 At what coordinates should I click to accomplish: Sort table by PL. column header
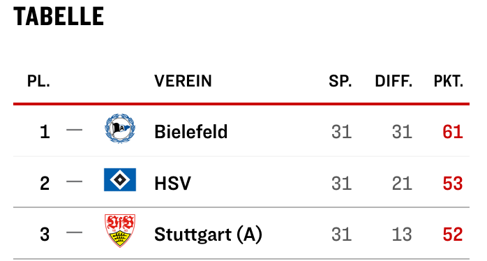(x=38, y=81)
